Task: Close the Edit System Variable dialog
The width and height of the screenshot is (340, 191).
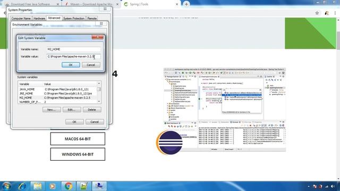Action: pyautogui.click(x=97, y=37)
